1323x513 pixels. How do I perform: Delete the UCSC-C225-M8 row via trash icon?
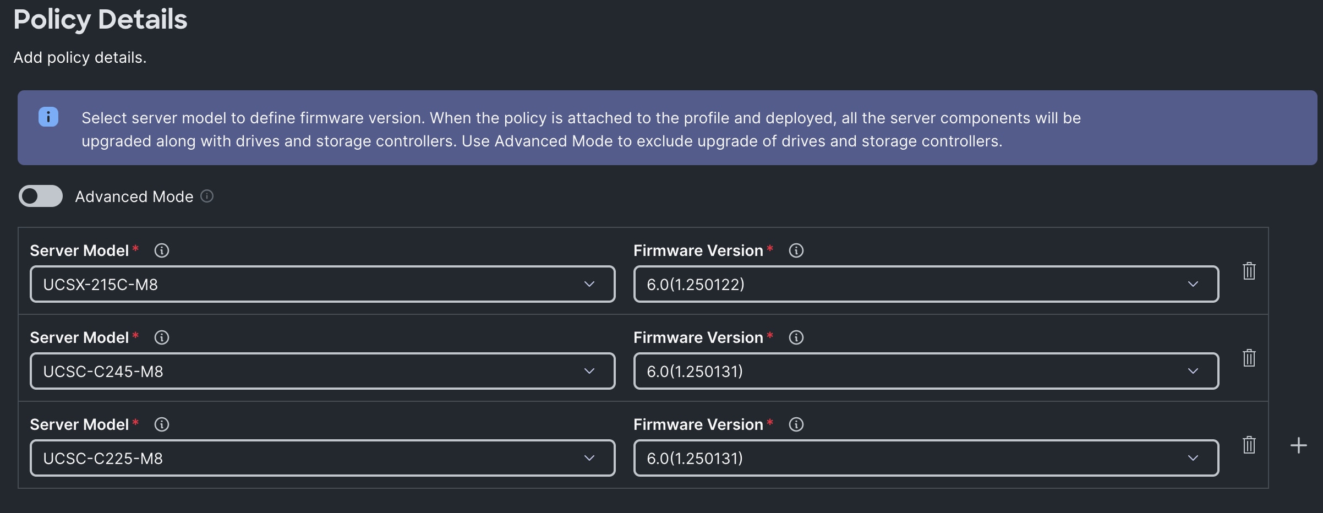point(1249,445)
